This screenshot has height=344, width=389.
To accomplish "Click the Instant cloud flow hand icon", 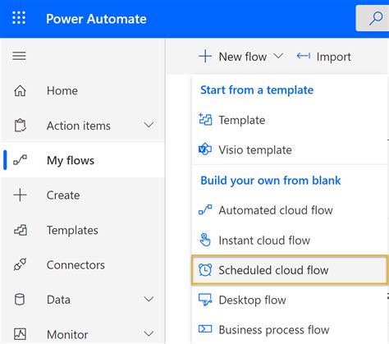I will coord(205,240).
